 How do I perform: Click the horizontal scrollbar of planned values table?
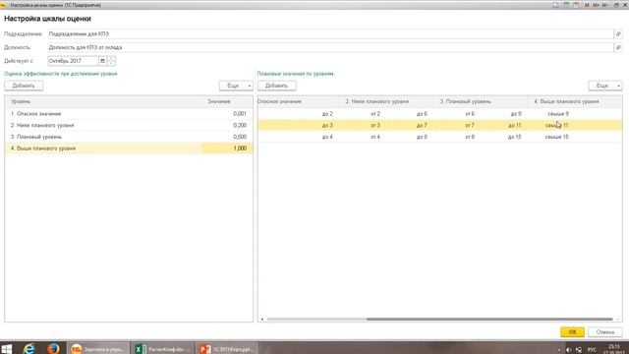489,320
